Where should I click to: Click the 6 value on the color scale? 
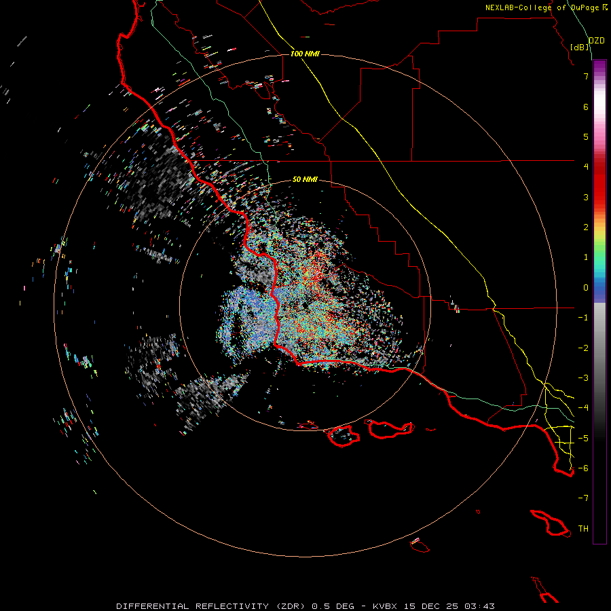tap(586, 107)
